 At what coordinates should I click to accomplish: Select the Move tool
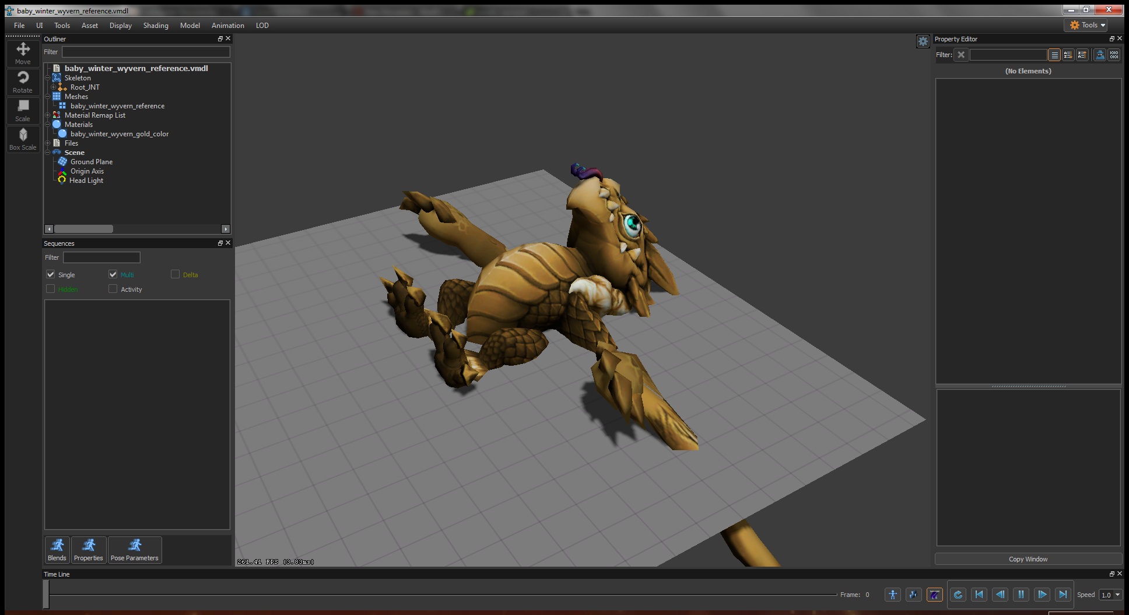point(23,52)
